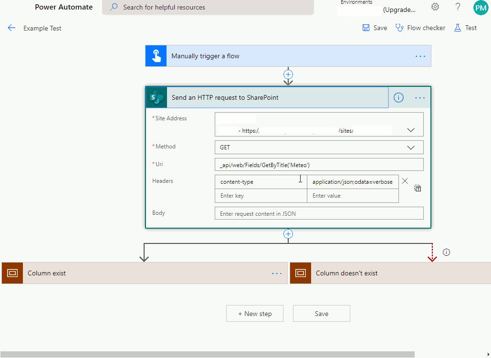Focus the Search for helpful resources box

pos(208,7)
